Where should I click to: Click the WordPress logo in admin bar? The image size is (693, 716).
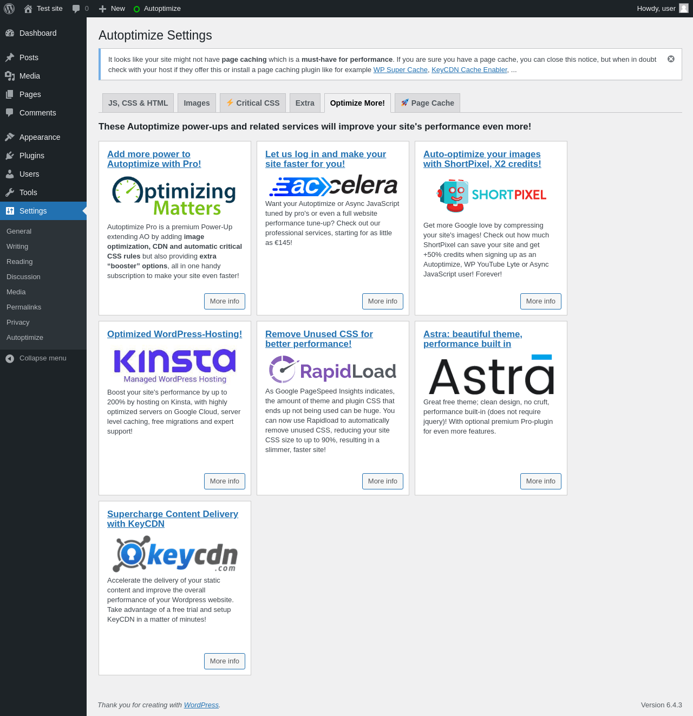coord(9,9)
